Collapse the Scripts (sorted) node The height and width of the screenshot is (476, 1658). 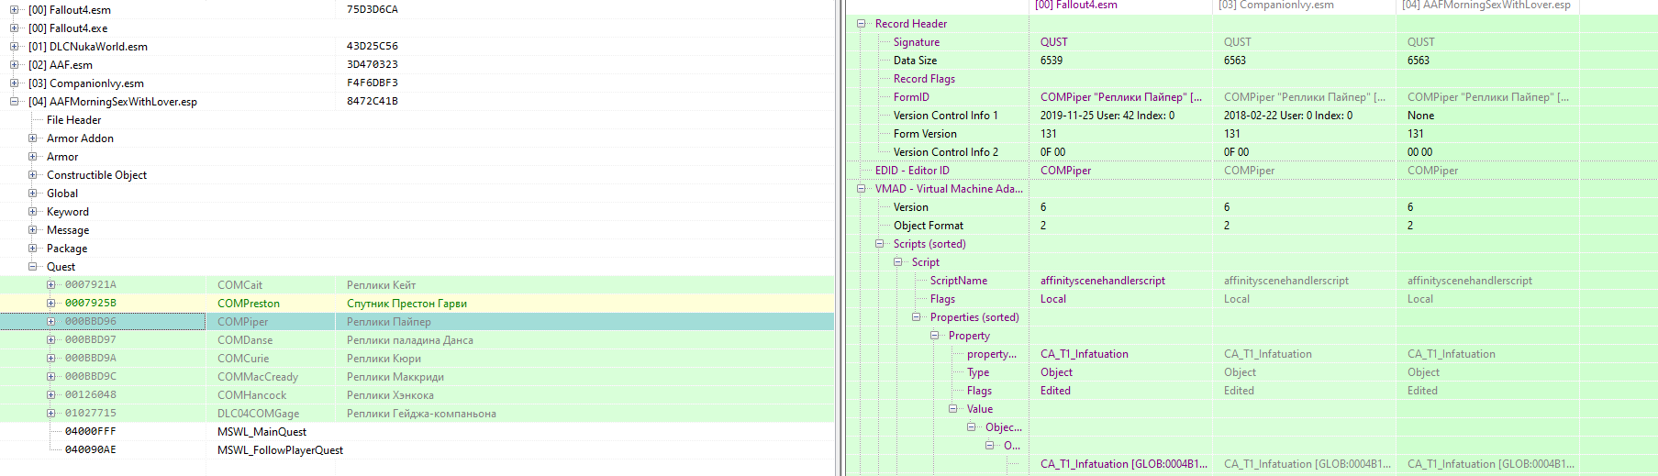pyautogui.click(x=880, y=244)
